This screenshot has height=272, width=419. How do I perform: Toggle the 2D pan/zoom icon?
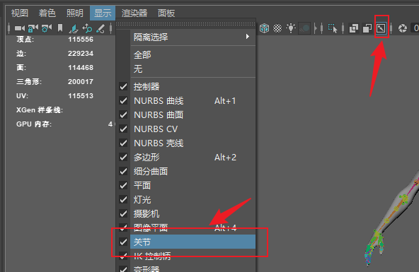87,28
